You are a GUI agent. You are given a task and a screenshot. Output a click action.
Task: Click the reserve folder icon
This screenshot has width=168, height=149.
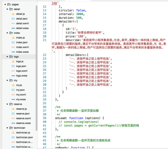(x=11, y=104)
